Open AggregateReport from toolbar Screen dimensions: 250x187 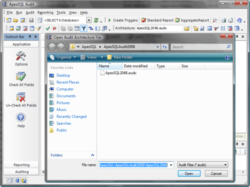click(x=192, y=20)
